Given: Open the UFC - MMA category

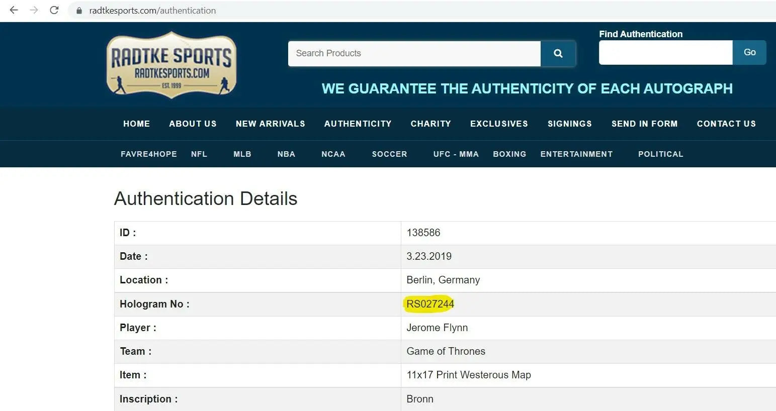Looking at the screenshot, I should point(456,154).
